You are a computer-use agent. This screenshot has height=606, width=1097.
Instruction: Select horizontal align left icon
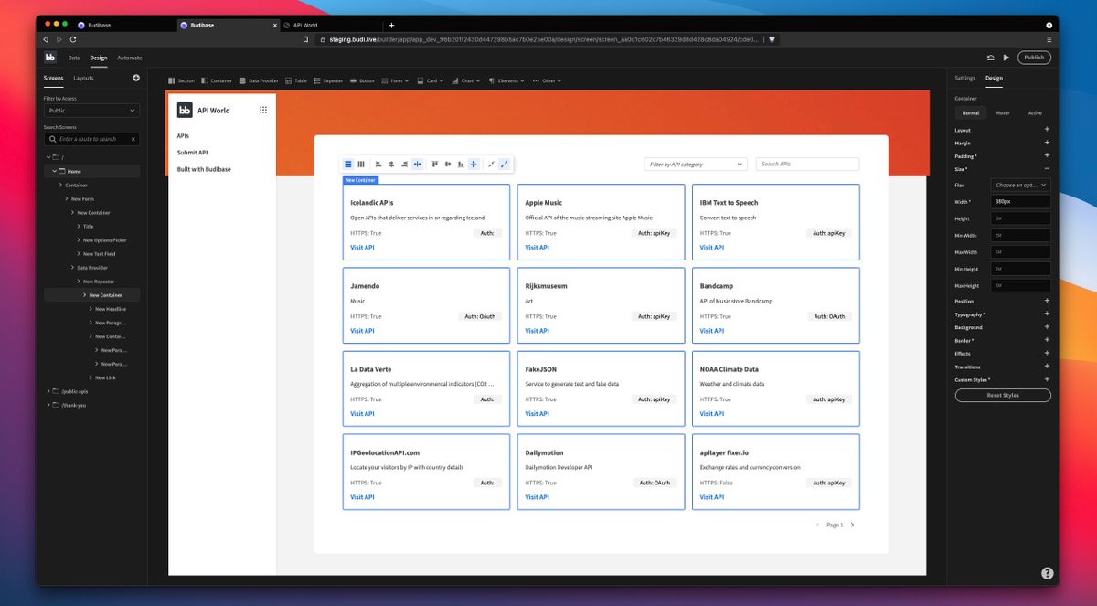pos(378,165)
